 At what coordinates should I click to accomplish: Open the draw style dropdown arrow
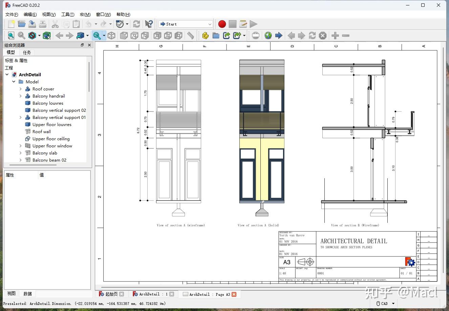click(x=39, y=36)
